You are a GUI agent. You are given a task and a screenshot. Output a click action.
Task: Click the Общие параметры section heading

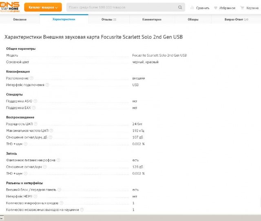(x=21, y=49)
